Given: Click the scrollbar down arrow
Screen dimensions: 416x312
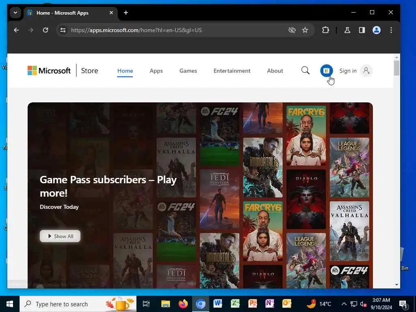Looking at the screenshot, I should tap(396, 284).
